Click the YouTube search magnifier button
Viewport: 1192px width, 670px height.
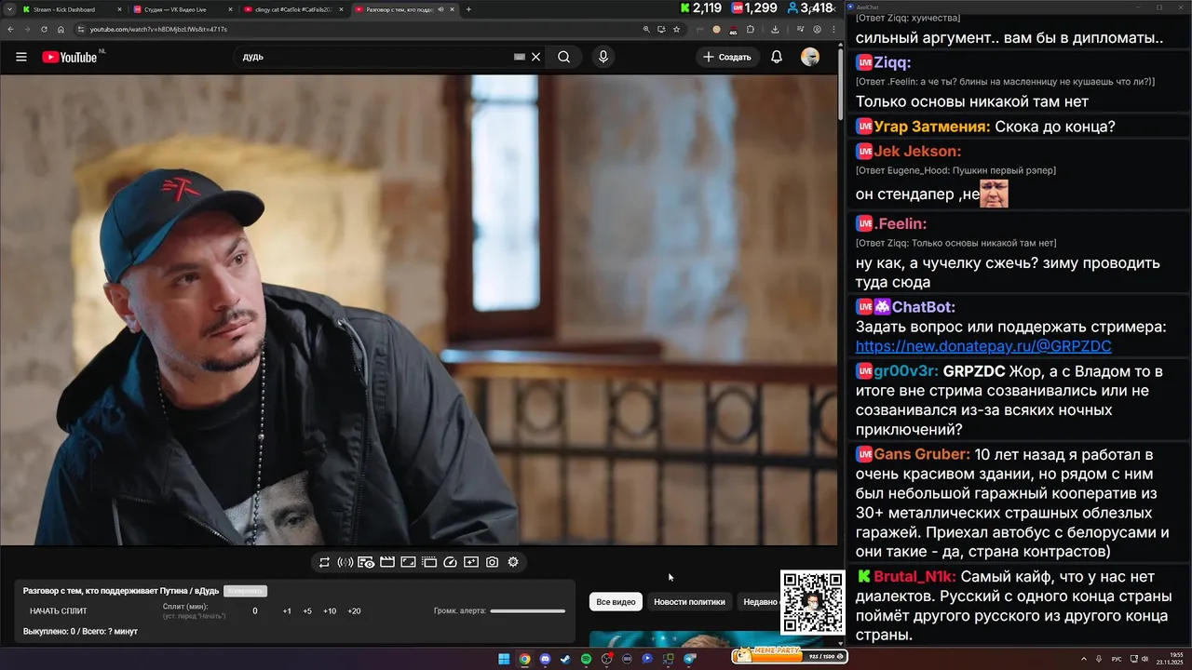tap(563, 57)
